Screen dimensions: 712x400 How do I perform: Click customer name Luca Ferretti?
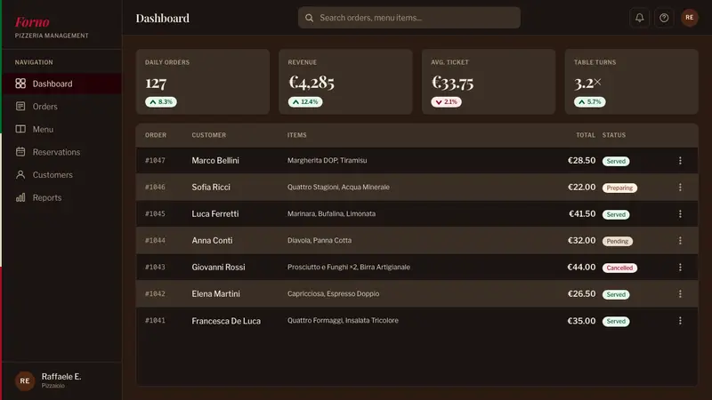[x=215, y=213]
